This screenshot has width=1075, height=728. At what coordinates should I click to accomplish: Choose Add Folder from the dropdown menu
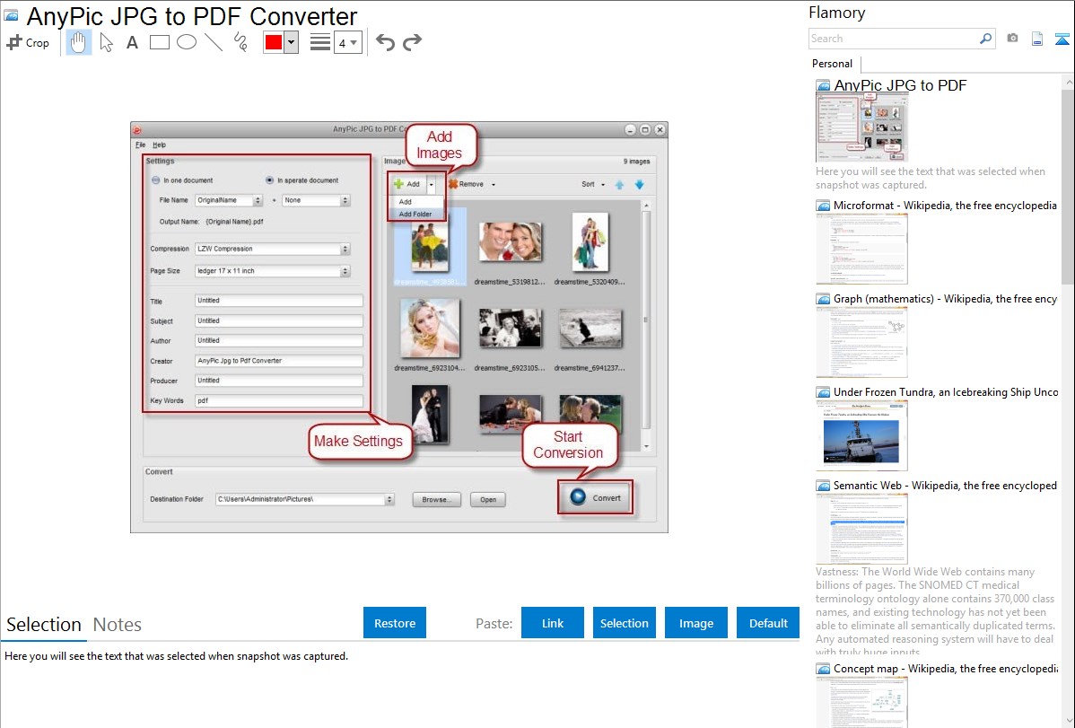(417, 214)
